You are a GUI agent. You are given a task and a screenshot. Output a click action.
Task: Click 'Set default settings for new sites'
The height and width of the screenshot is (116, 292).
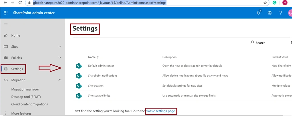click(x=182, y=86)
